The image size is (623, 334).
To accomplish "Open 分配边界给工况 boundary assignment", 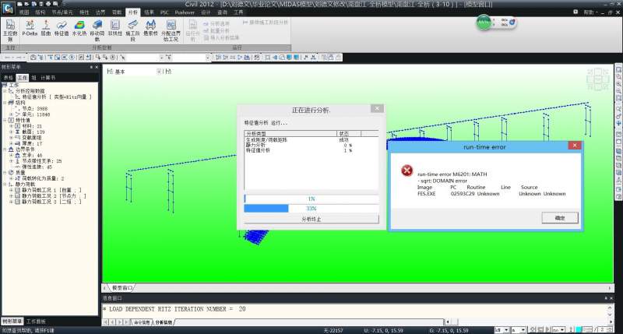I will 171,30.
